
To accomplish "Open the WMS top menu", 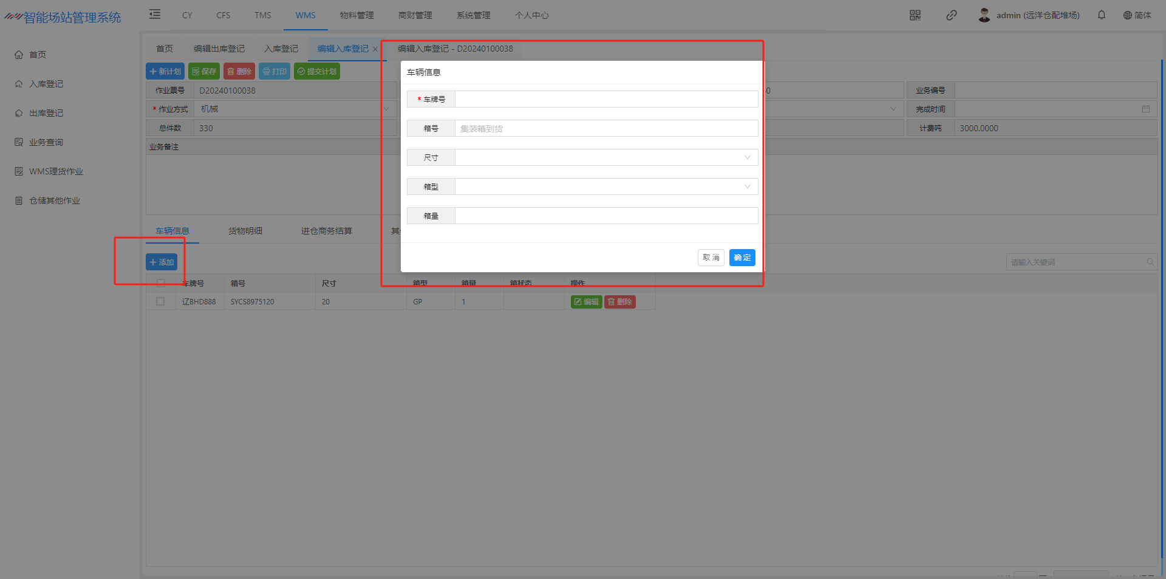I will [x=305, y=15].
